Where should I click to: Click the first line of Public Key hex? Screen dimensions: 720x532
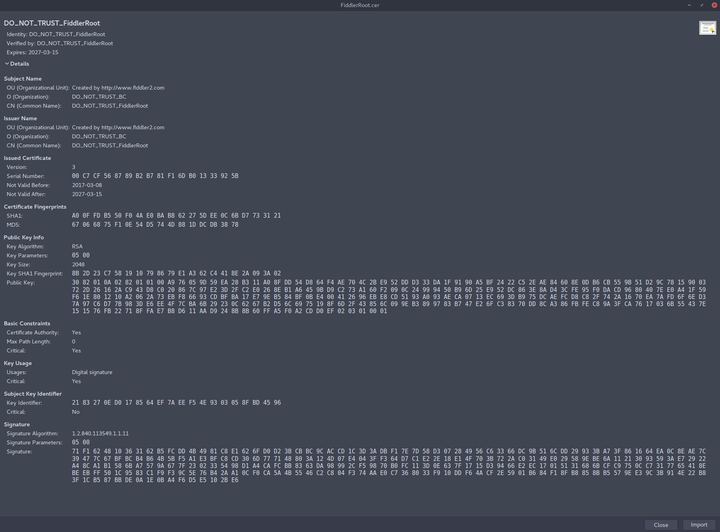click(389, 283)
